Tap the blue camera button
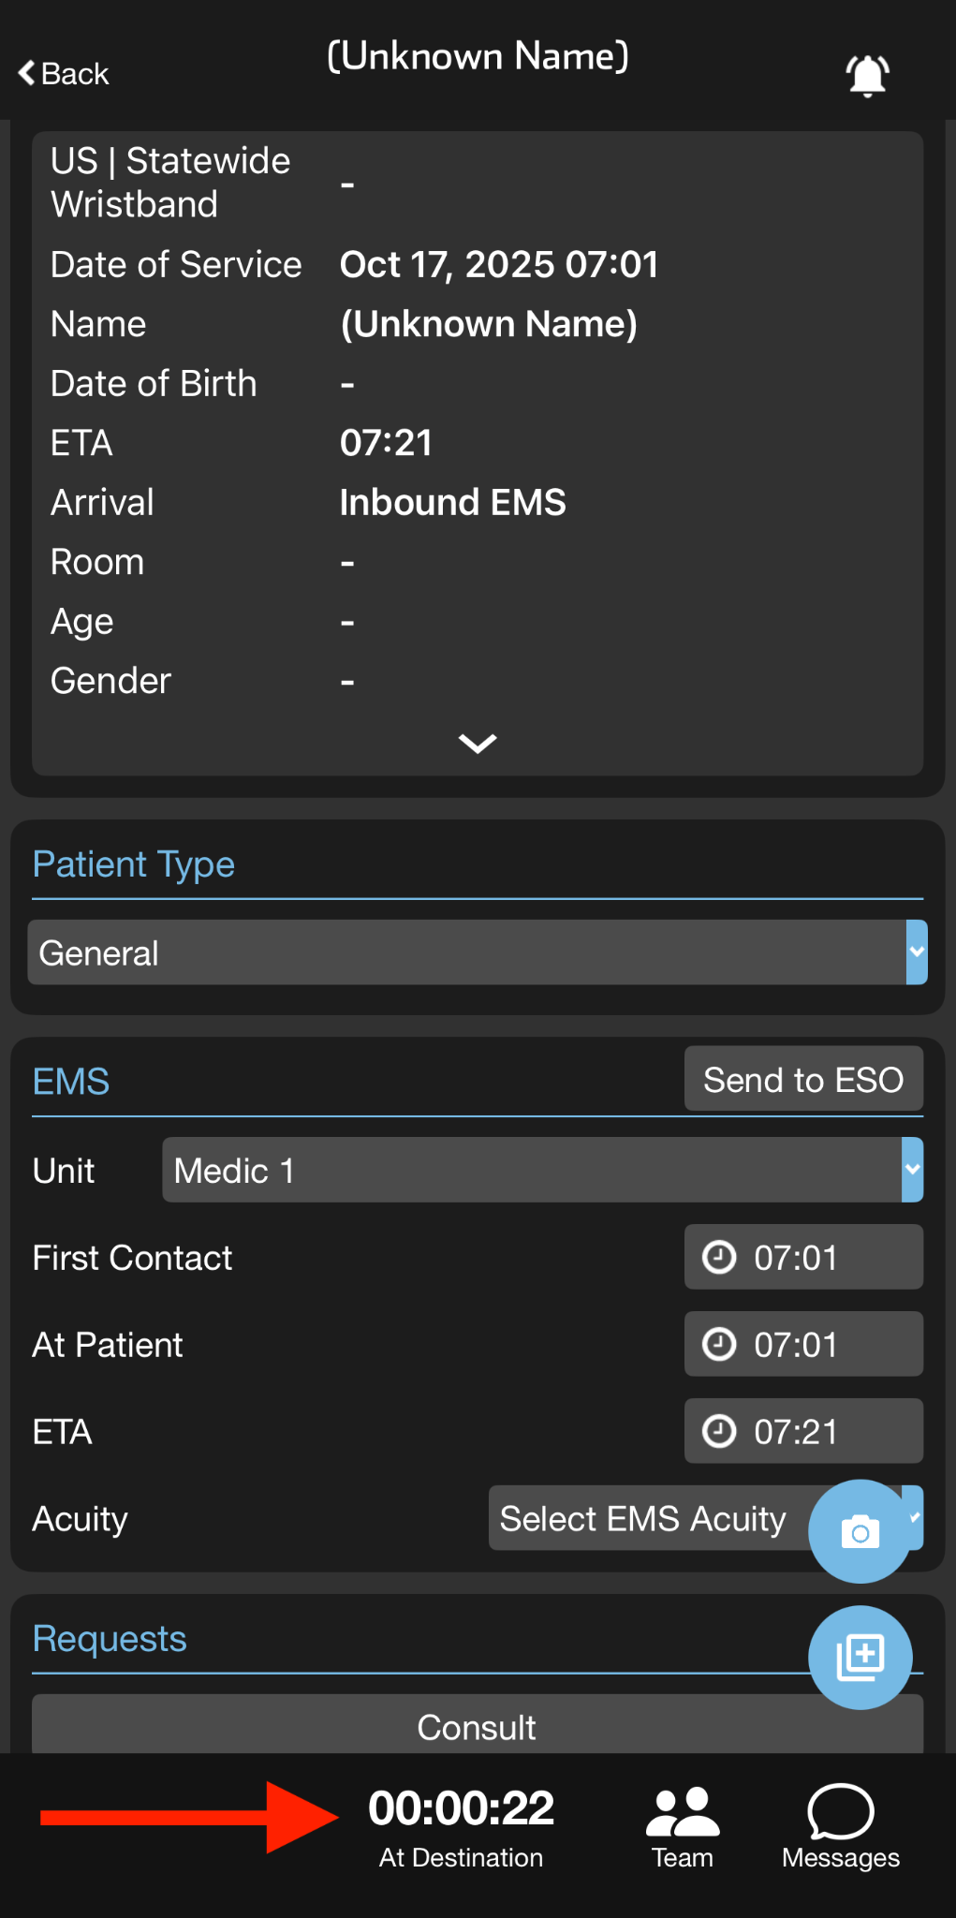Viewport: 956px width, 1918px height. pos(860,1532)
